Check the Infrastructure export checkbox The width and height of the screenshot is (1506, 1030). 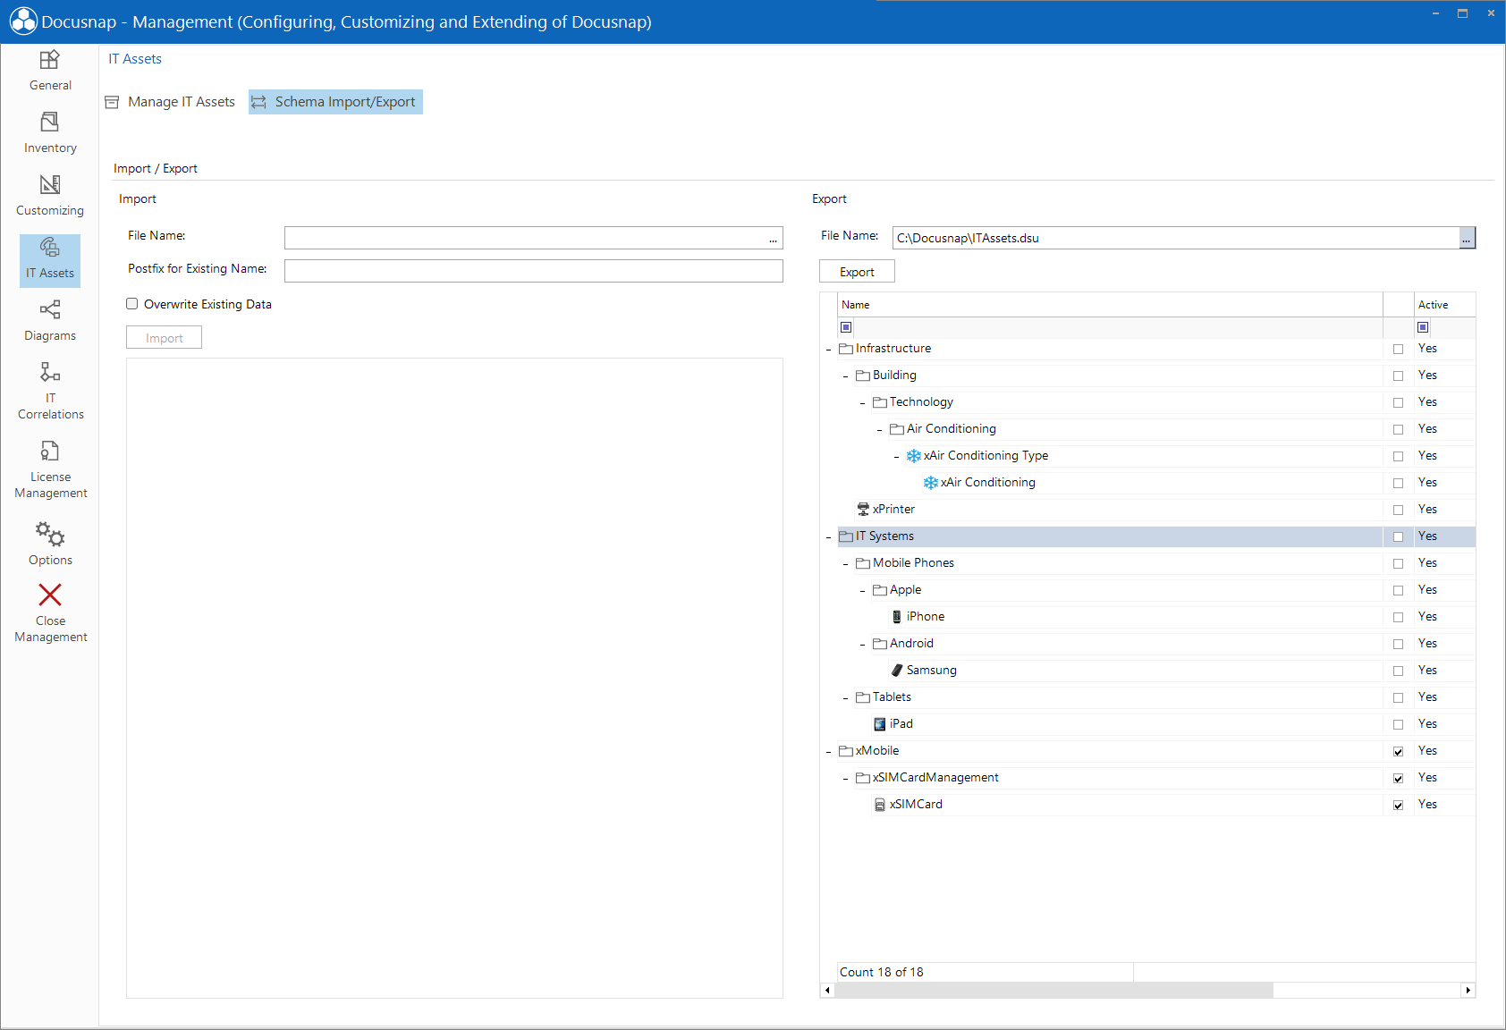1398,349
